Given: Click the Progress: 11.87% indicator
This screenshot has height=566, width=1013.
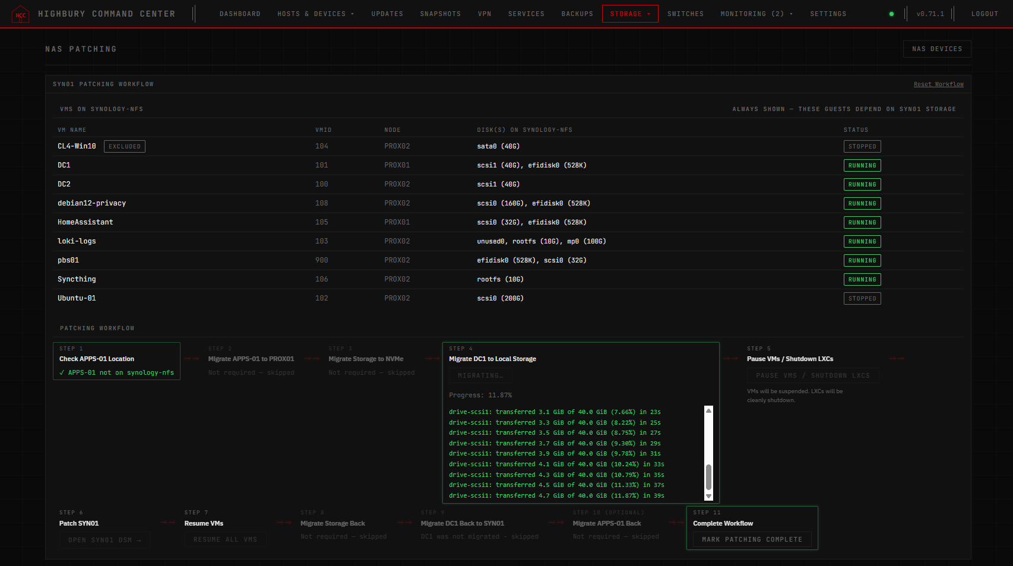Looking at the screenshot, I should tap(480, 395).
